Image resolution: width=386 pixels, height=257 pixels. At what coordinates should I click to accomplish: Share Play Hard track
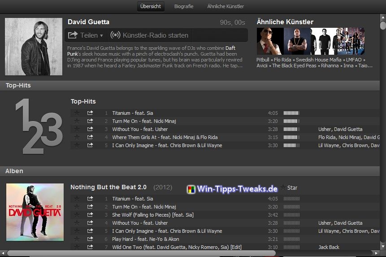click(x=90, y=239)
